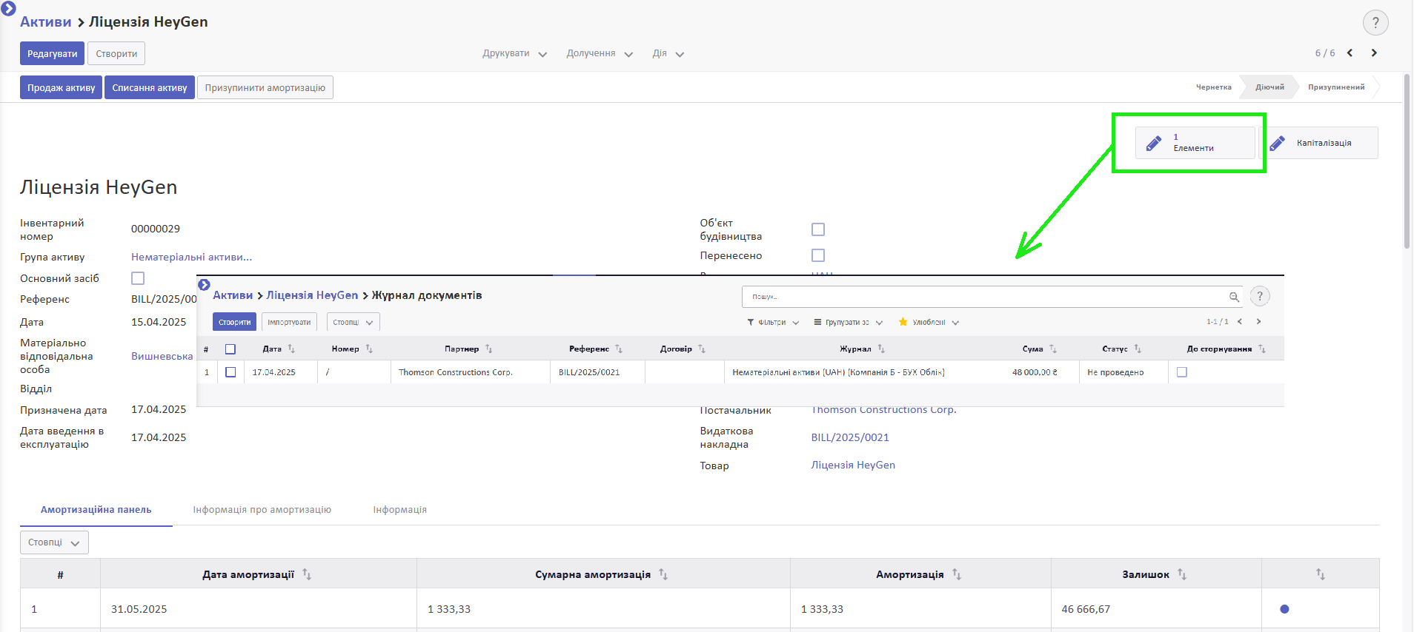The height and width of the screenshot is (632, 1414).
Task: Expand the Улюблені dropdown
Action: tap(929, 322)
